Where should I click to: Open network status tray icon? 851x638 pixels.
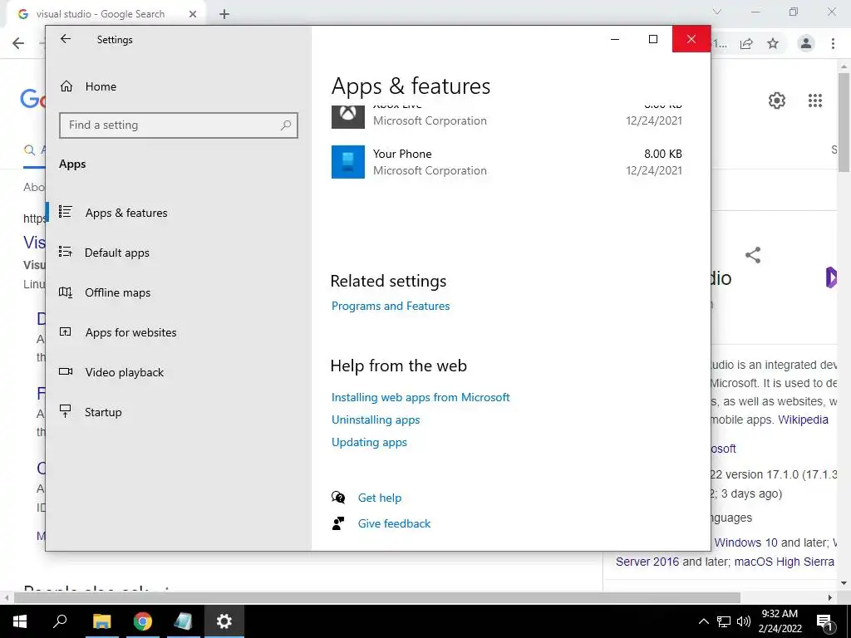(x=724, y=621)
